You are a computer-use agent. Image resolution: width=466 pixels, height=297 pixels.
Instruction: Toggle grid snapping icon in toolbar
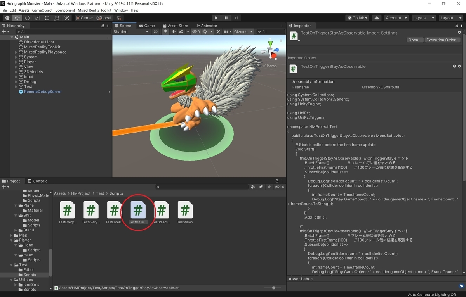coord(119,18)
